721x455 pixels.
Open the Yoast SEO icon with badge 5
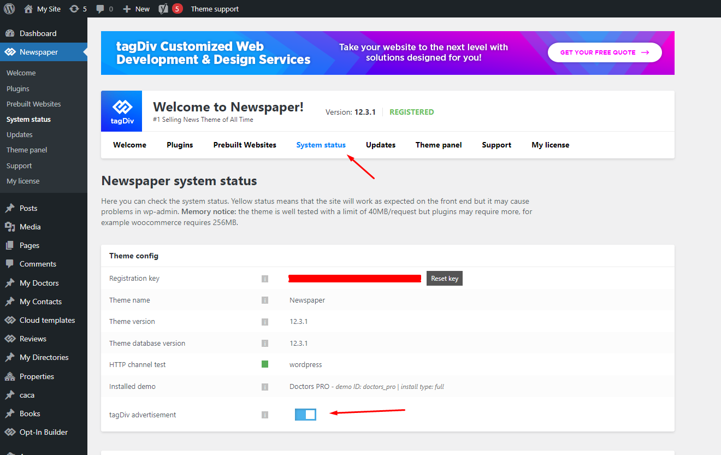163,9
